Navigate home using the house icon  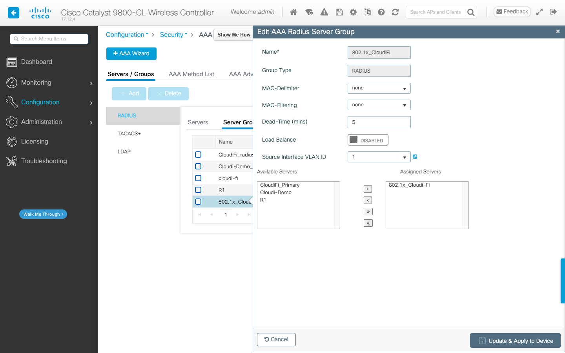[x=293, y=12]
